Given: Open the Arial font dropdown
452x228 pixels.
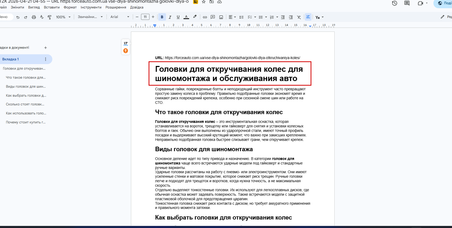Looking at the screenshot, I should click(x=120, y=17).
